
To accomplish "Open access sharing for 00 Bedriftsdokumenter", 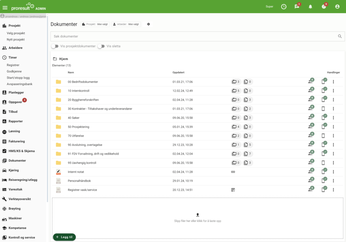I will point(311,81).
